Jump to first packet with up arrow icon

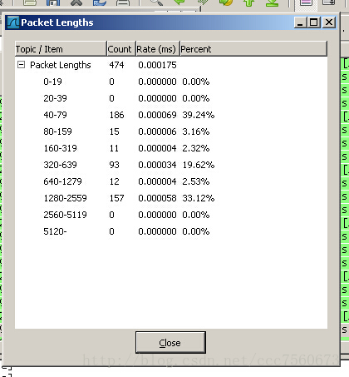tap(248, 2)
